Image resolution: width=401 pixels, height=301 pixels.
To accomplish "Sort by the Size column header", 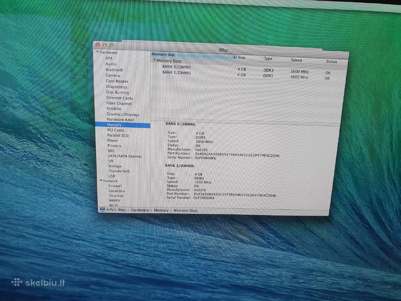I will (241, 58).
